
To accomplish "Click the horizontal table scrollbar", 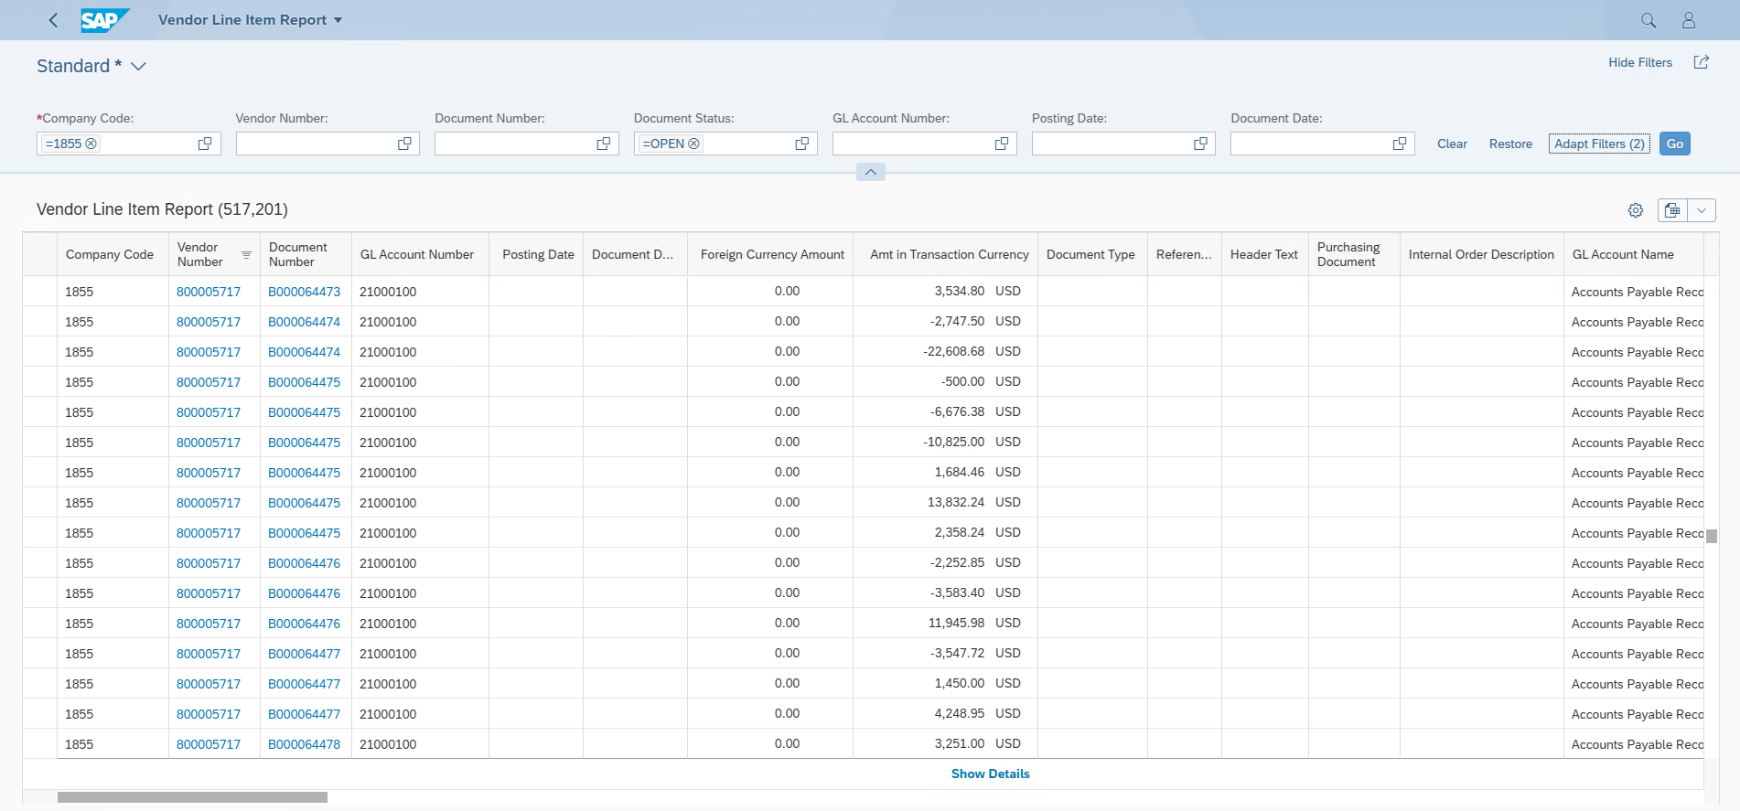I will click(x=192, y=797).
